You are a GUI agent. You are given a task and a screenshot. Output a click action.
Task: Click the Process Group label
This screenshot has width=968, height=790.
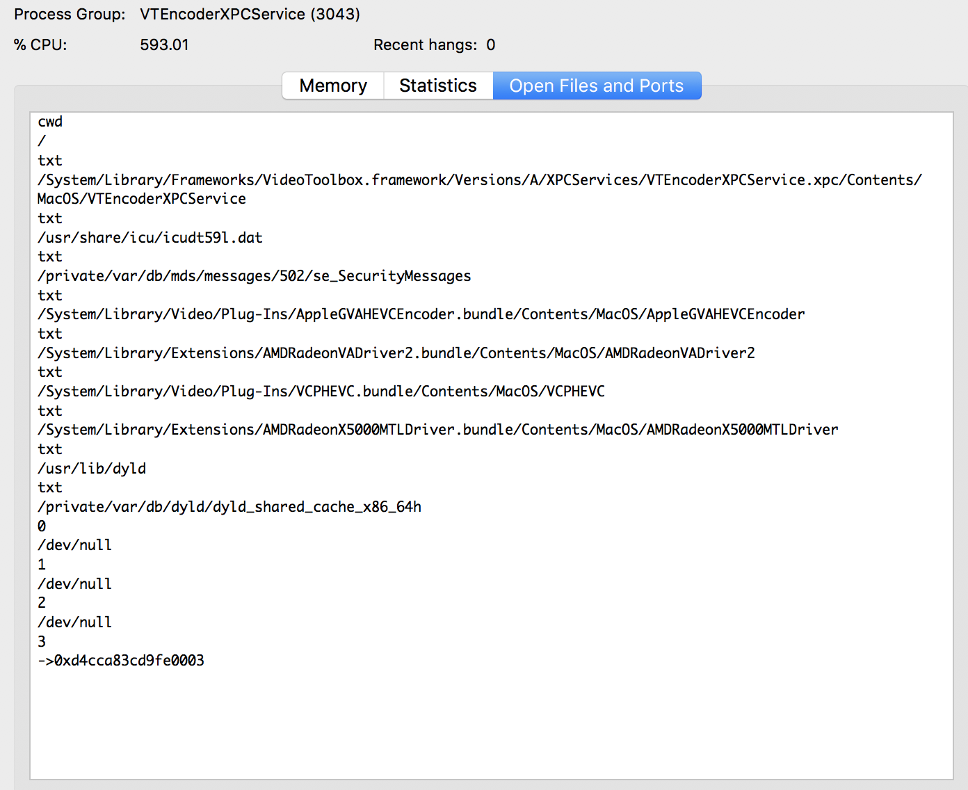click(x=70, y=14)
